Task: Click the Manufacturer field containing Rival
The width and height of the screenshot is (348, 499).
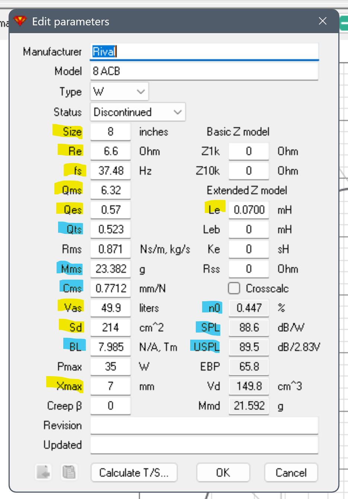Action: [204, 51]
